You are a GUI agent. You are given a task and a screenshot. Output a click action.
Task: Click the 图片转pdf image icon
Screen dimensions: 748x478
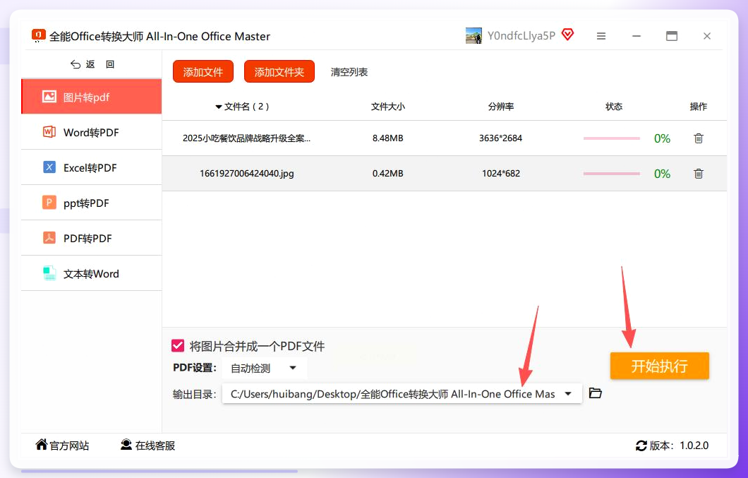49,97
